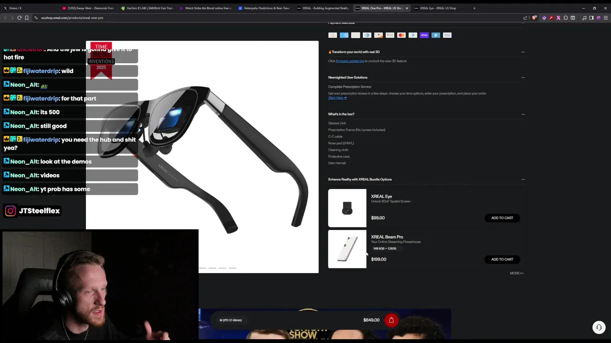The height and width of the screenshot is (343, 611).
Task: Collapse the Nearsighted User Solutions section
Action: [x=523, y=77]
